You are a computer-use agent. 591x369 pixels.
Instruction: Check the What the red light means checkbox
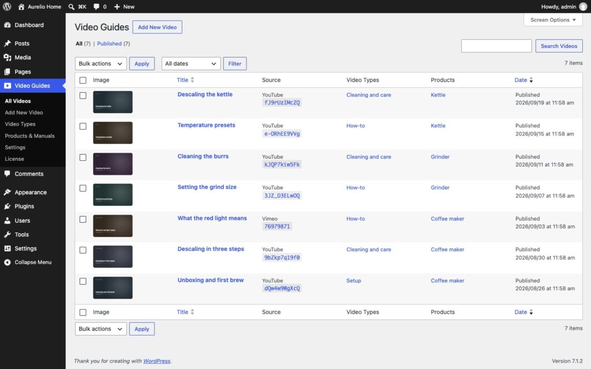83,219
